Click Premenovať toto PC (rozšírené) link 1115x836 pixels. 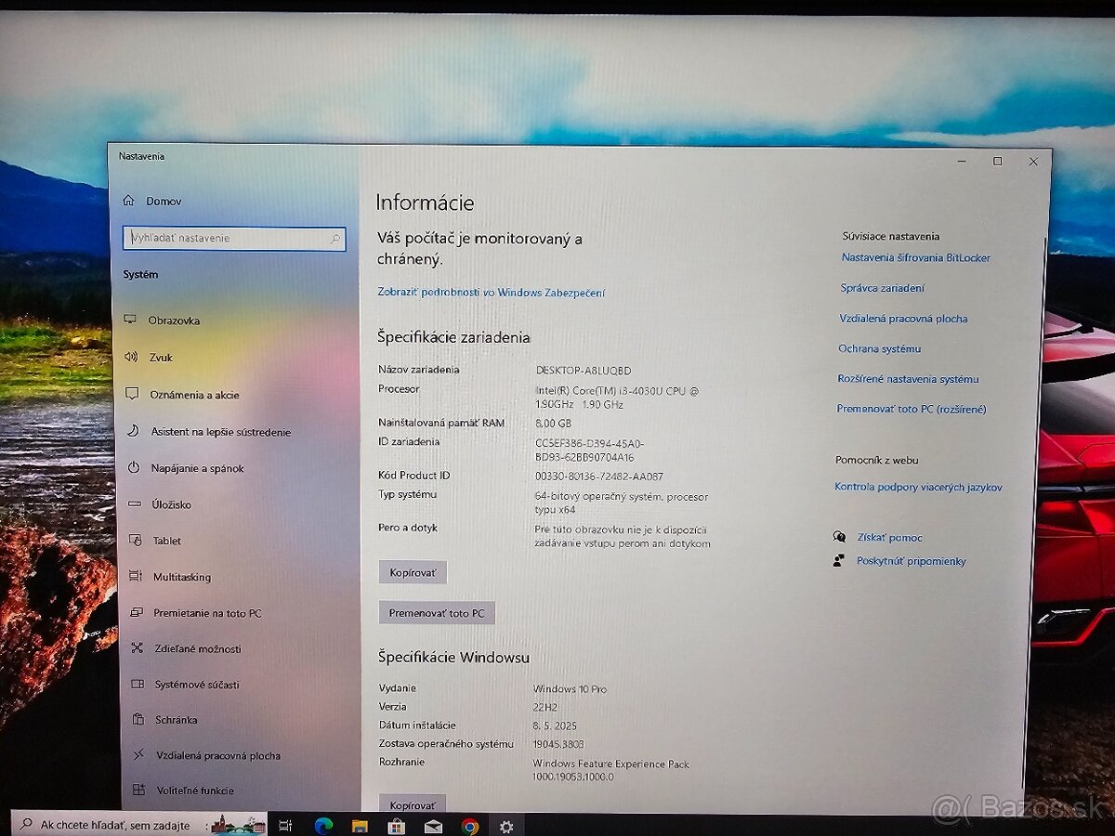(x=912, y=409)
